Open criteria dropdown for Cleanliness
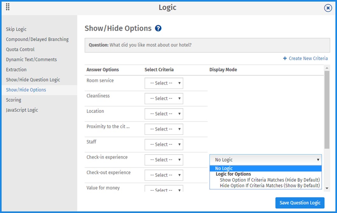The width and height of the screenshot is (337, 213). coord(164,99)
